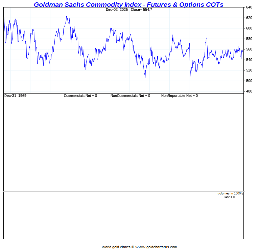Click the Dec-02 2025 date label
Screen dimensions: 257x249
pyautogui.click(x=117, y=10)
